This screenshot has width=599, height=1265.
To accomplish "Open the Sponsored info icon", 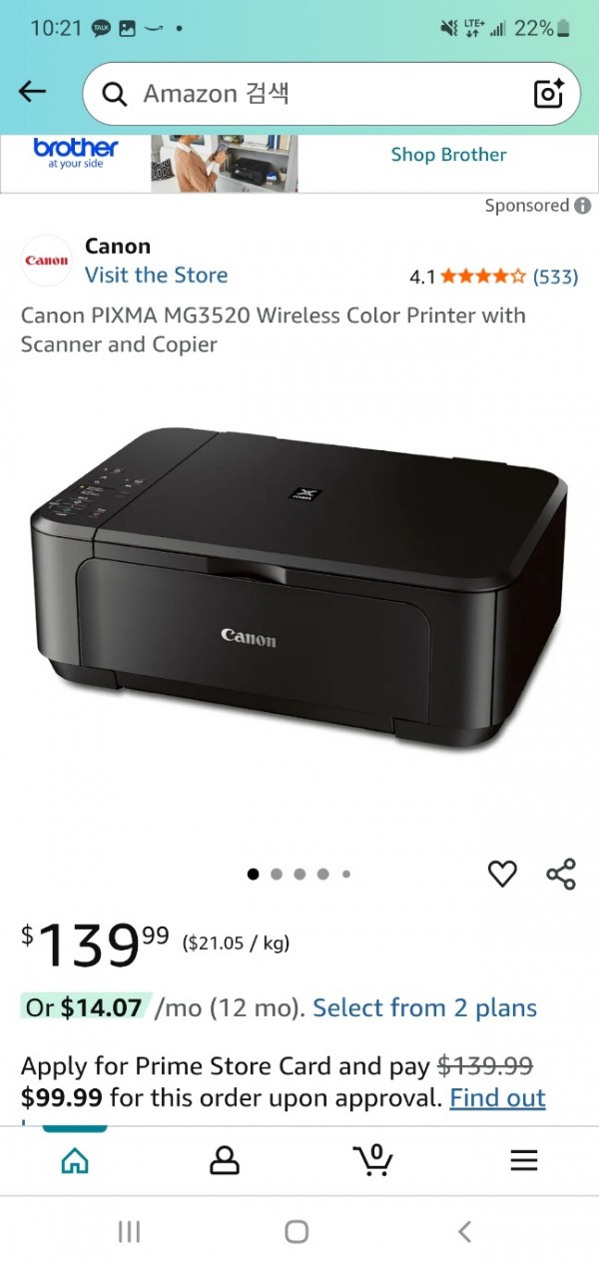I will (x=583, y=206).
